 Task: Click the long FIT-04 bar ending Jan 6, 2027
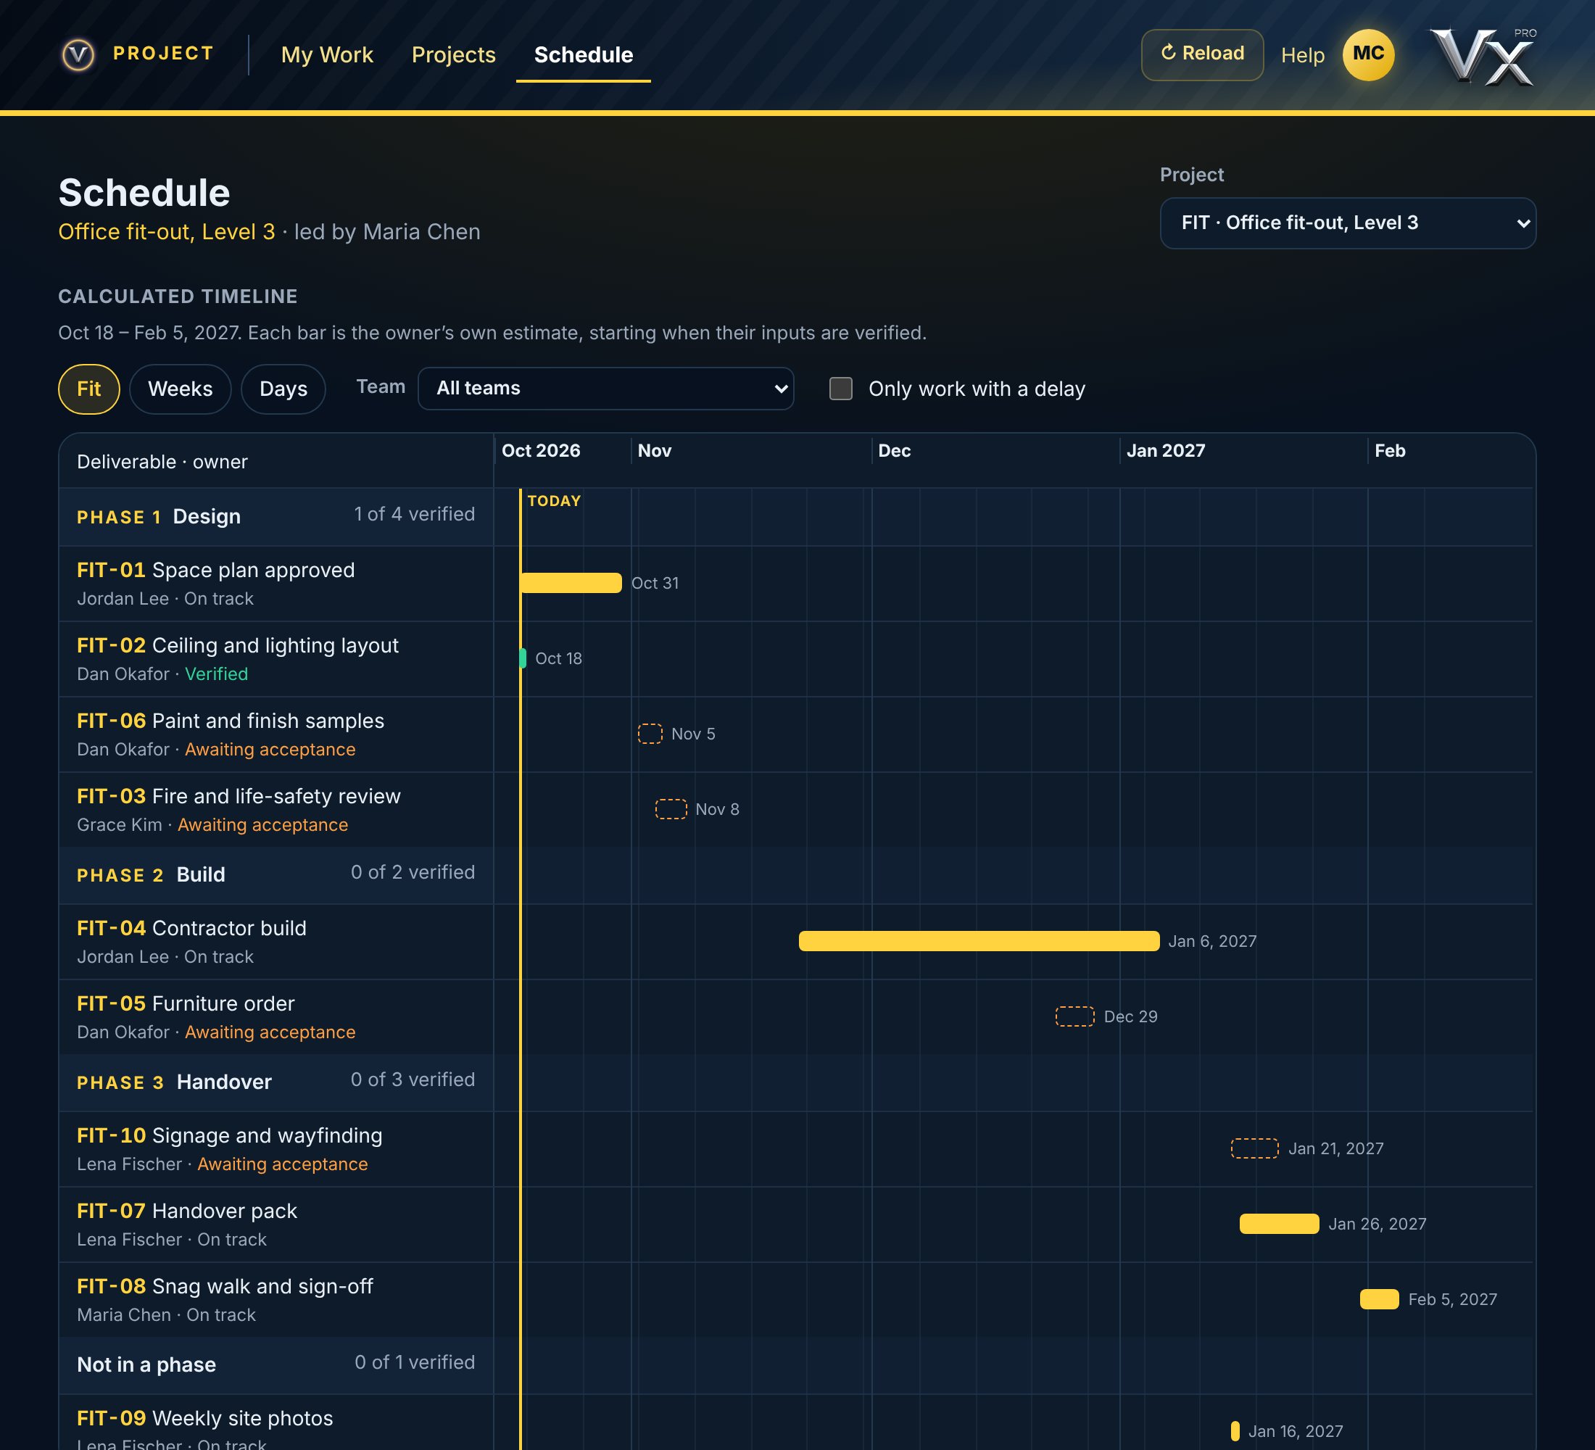pyautogui.click(x=979, y=941)
